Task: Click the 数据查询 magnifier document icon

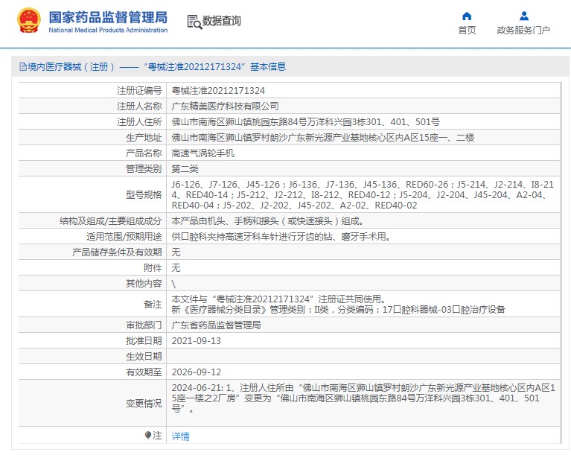Action: click(194, 21)
